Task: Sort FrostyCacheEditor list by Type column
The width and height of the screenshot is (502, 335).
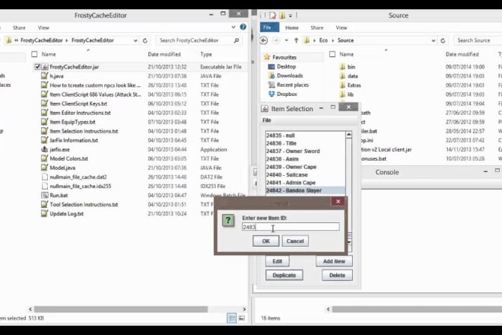Action: [x=206, y=54]
